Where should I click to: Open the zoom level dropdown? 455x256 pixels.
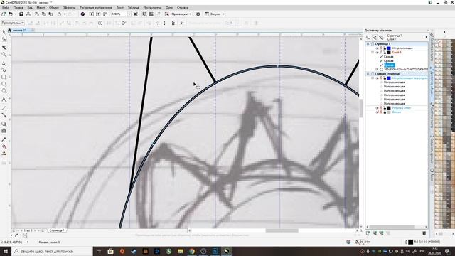pos(129,14)
